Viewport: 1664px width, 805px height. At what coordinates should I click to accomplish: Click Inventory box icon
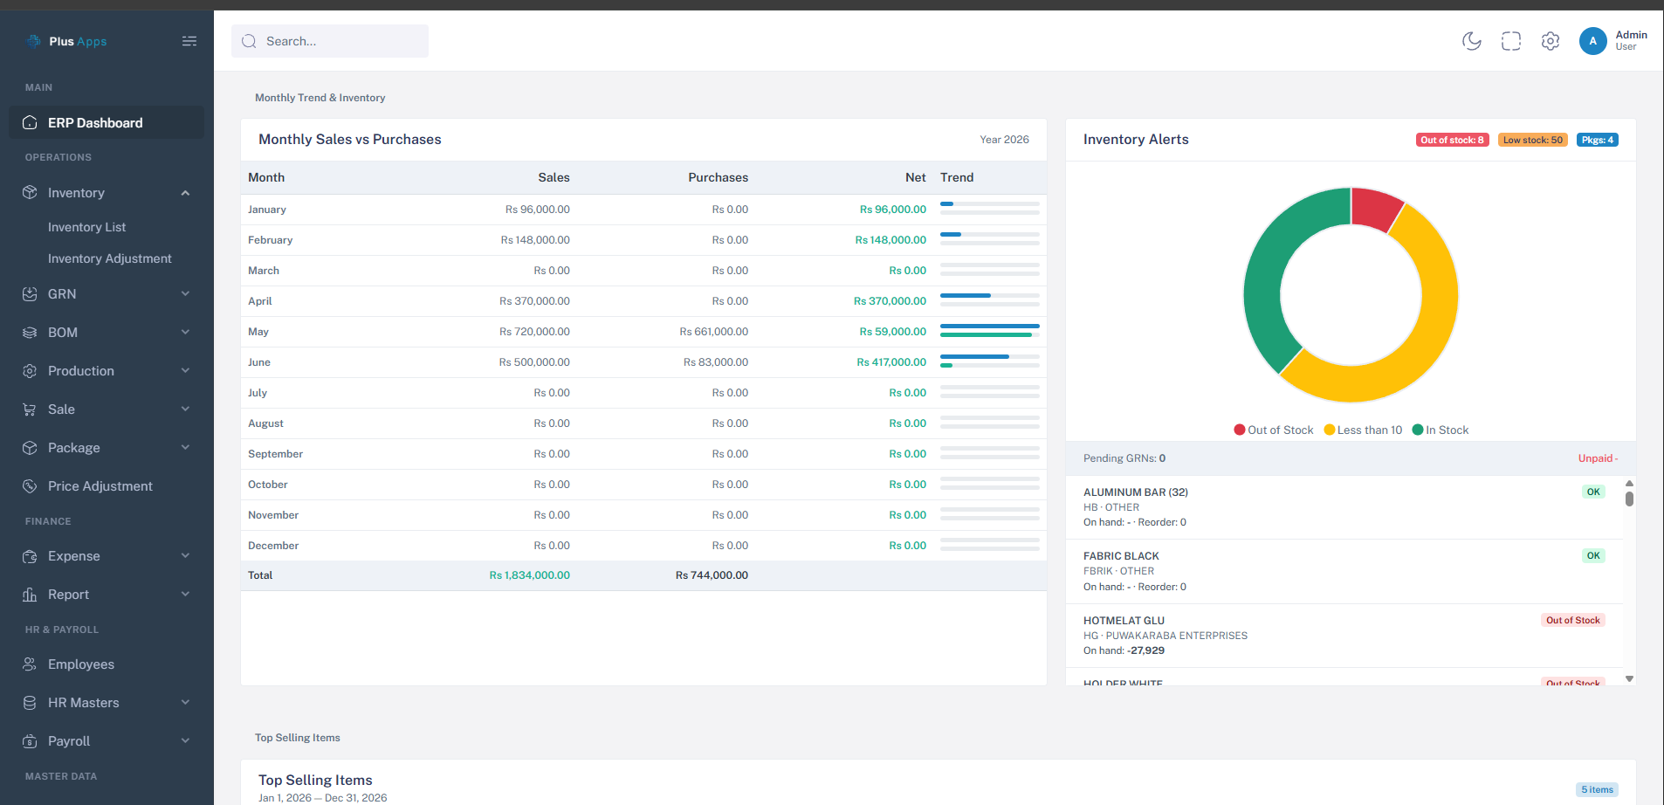pyautogui.click(x=30, y=192)
